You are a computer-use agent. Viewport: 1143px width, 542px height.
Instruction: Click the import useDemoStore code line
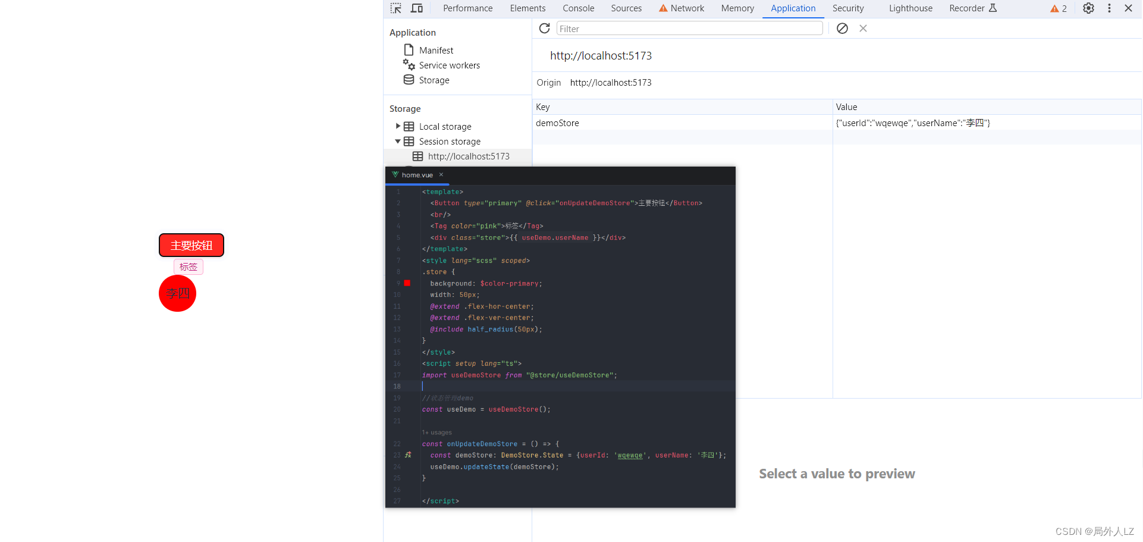[x=520, y=375]
